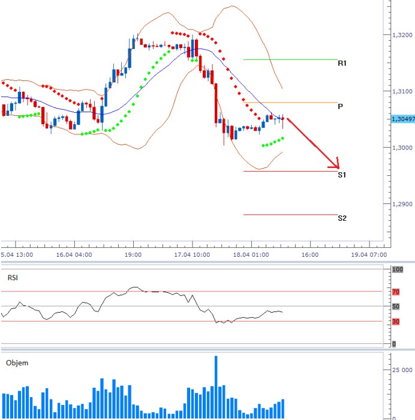Screen dimensions: 415x420
Task: Click the 19.04 07:00 time axis label
Action: tap(369, 255)
